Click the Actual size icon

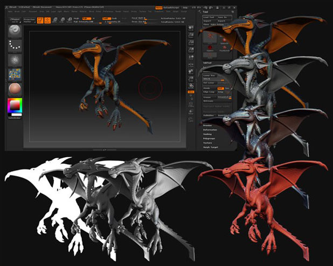pyautogui.click(x=191, y=43)
